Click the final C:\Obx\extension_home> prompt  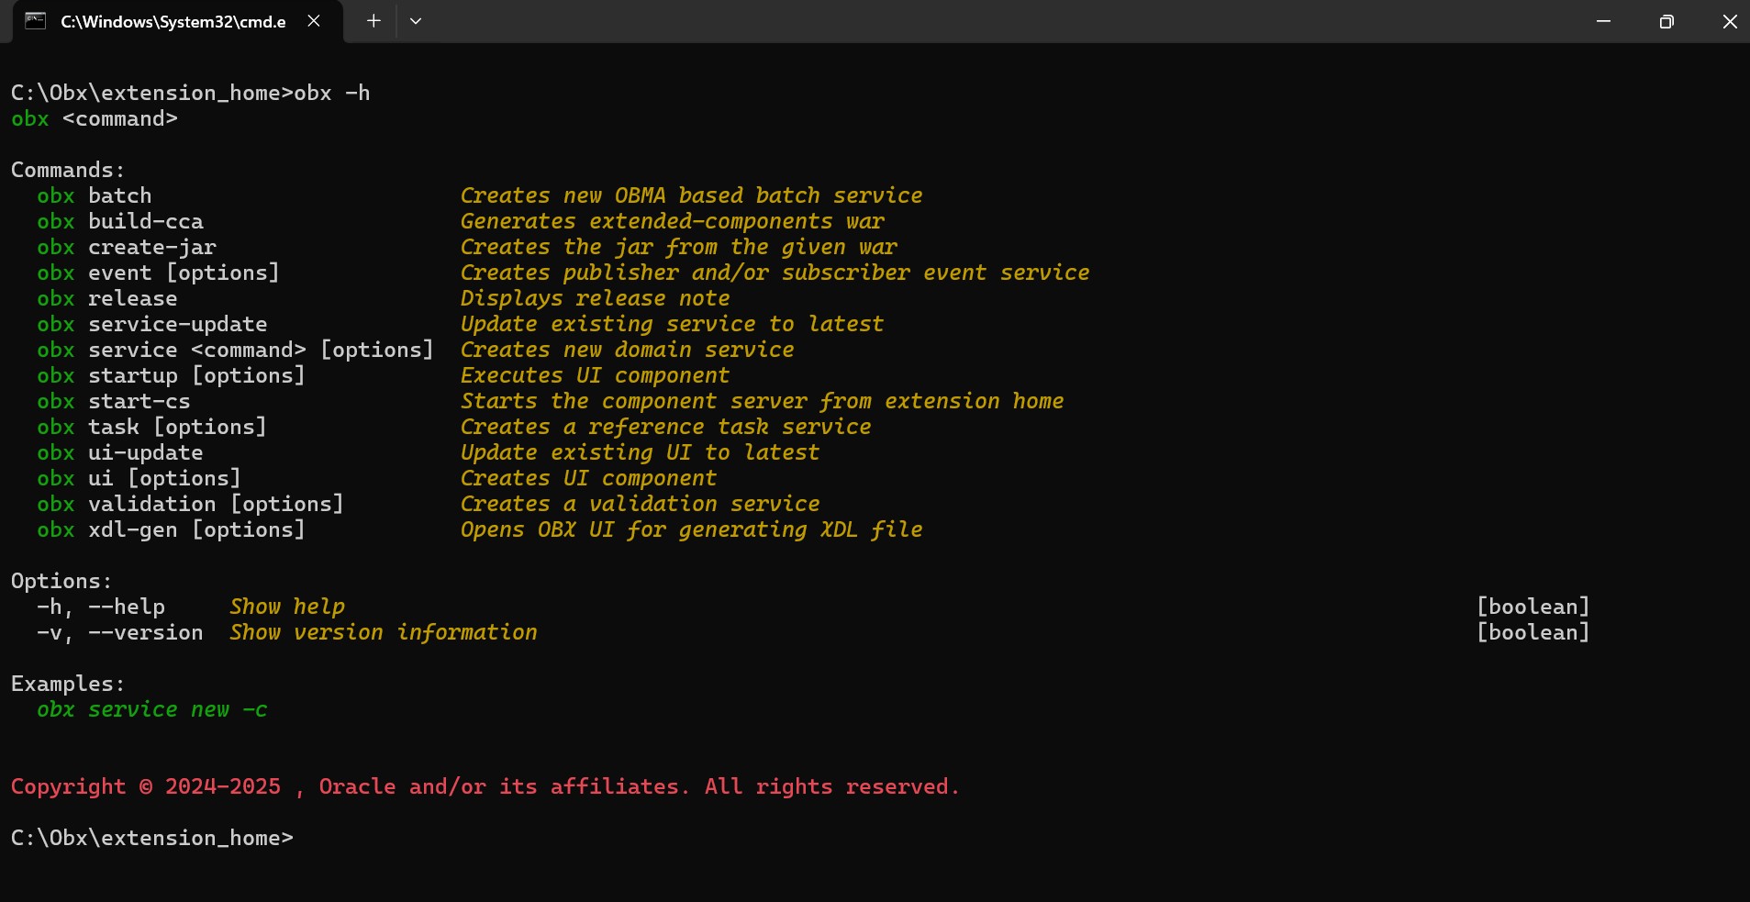pyautogui.click(x=152, y=838)
